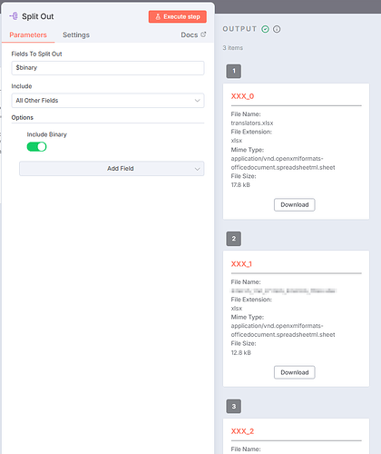Click the Docs external link icon
The height and width of the screenshot is (454, 381).
pos(203,35)
